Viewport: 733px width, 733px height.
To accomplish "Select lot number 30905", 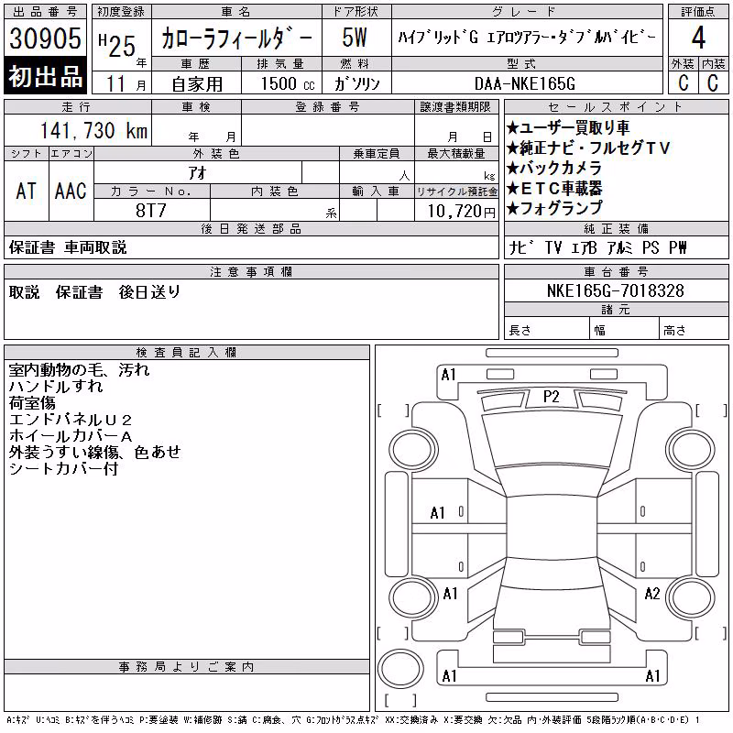I will (x=45, y=38).
